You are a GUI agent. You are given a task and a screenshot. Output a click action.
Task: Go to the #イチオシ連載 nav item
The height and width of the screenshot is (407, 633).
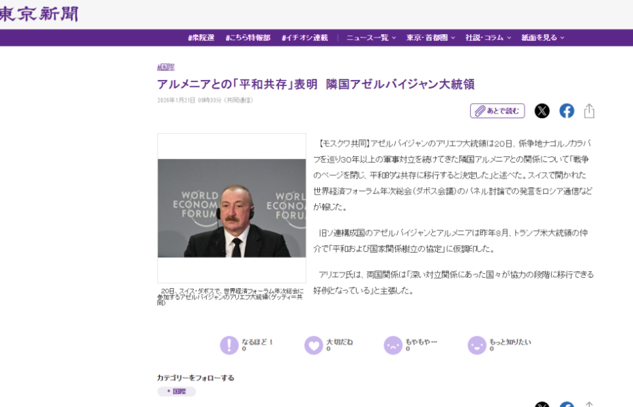click(305, 38)
